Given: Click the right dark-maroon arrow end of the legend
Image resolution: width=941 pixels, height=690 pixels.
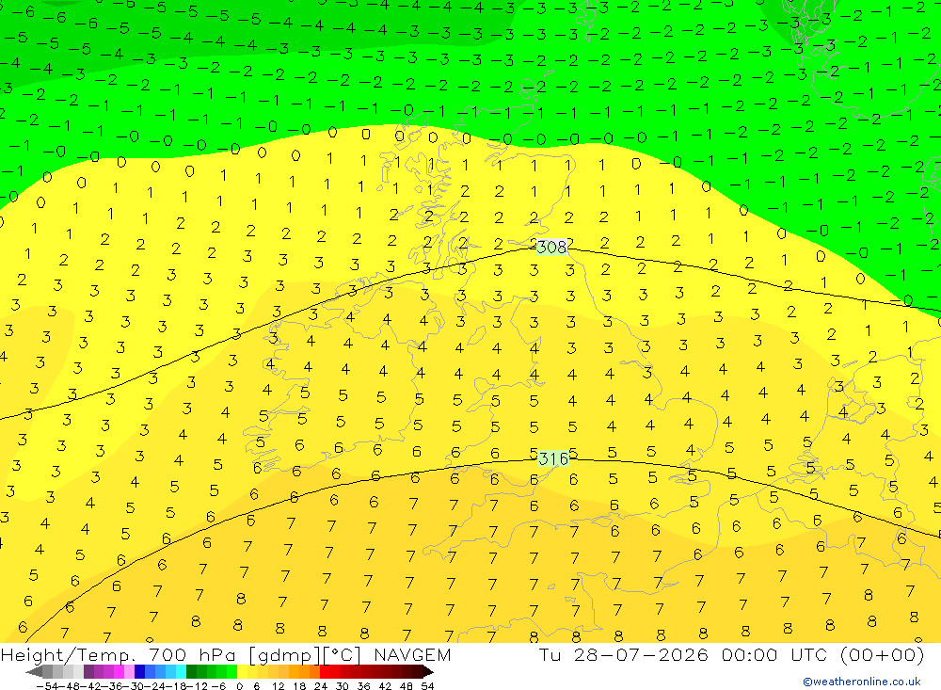Looking at the screenshot, I should coord(428,672).
